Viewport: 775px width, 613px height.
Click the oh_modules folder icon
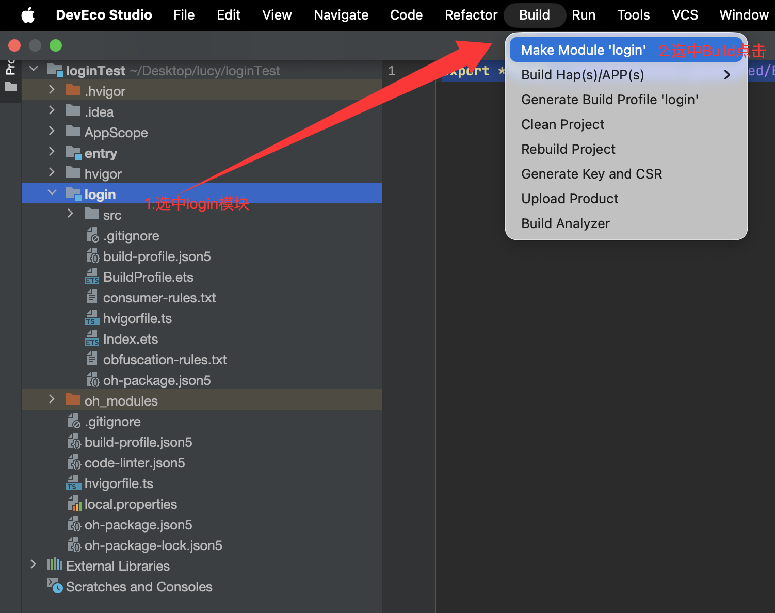coord(73,400)
